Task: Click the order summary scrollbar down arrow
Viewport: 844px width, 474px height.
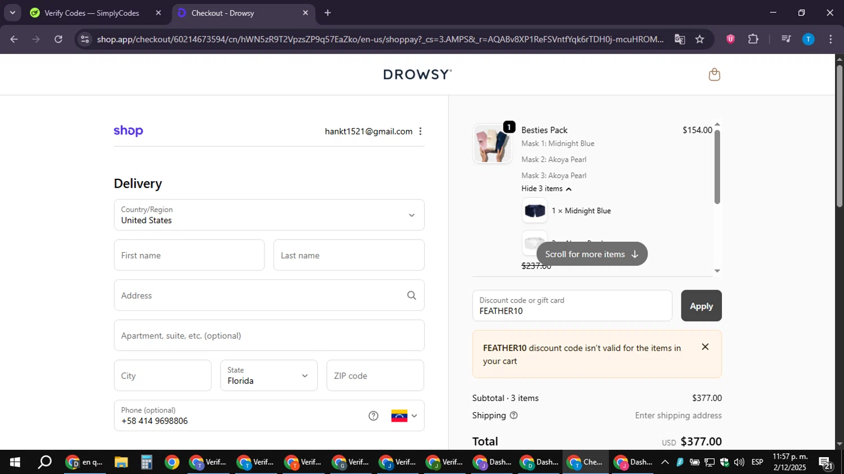Action: click(x=717, y=271)
